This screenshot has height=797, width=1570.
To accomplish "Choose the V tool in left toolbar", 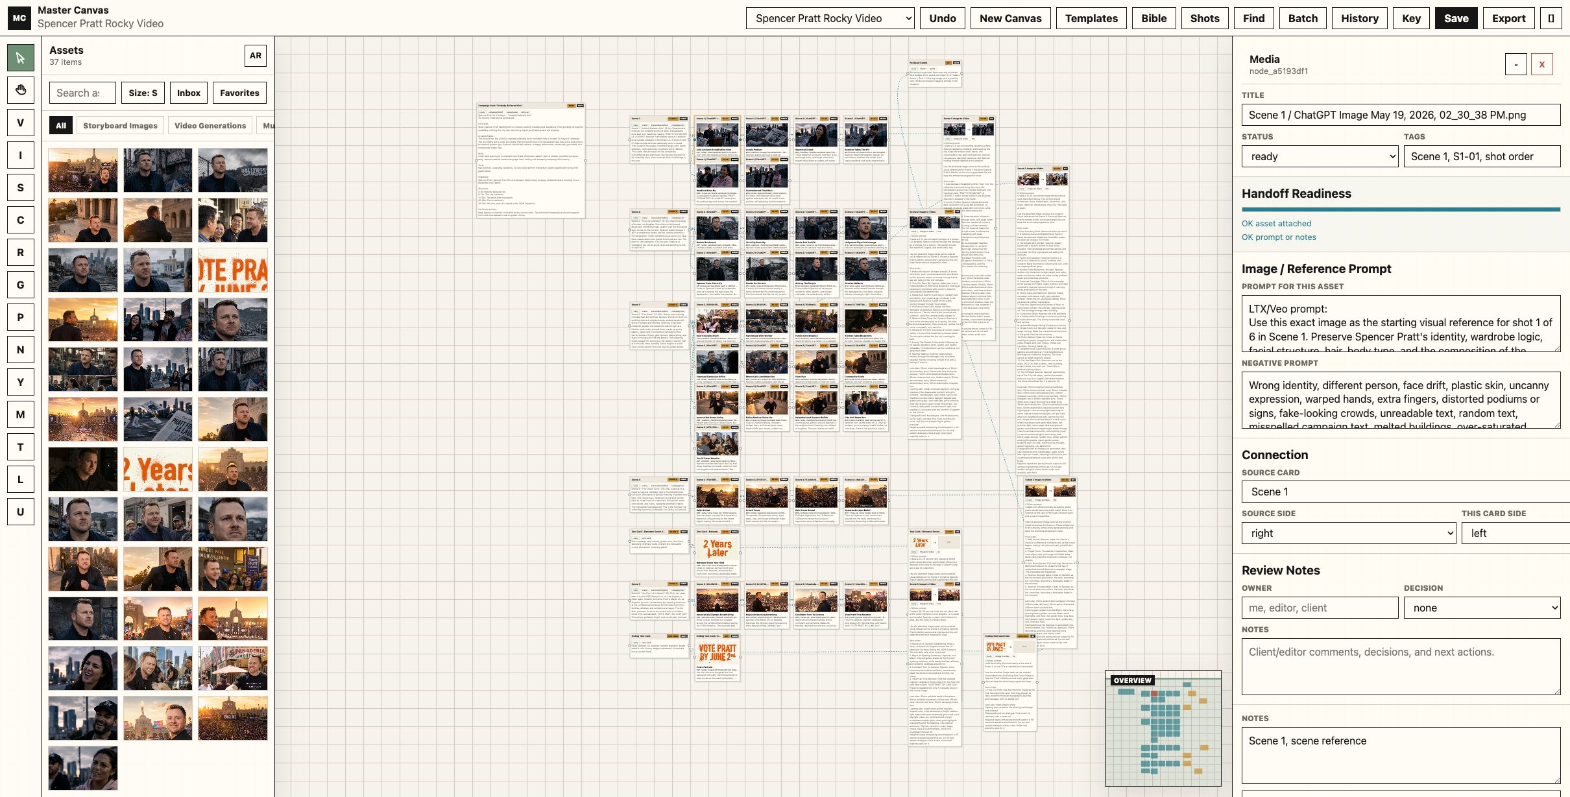I will 20,123.
